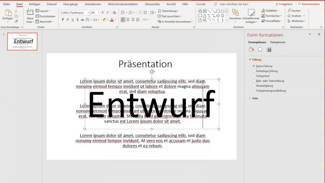Screen dimensions: 325x183
Task: Click Zurücksetzen in the Folien group
Action: coord(45,16)
